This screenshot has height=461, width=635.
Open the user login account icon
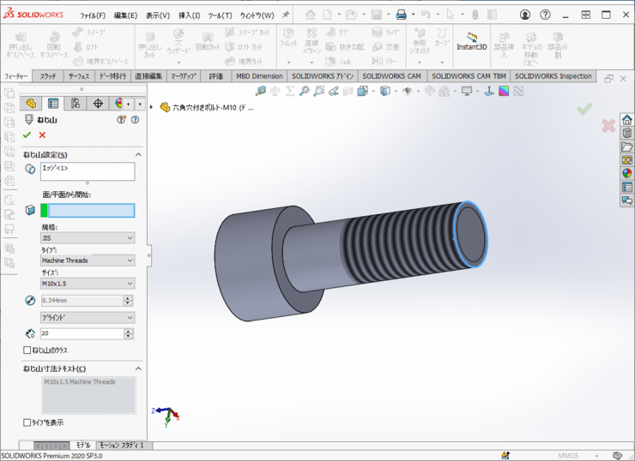coord(525,15)
